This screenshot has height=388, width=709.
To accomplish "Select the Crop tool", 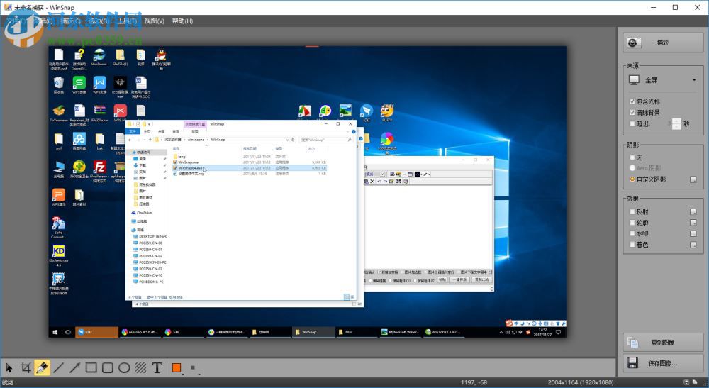I will pos(26,368).
